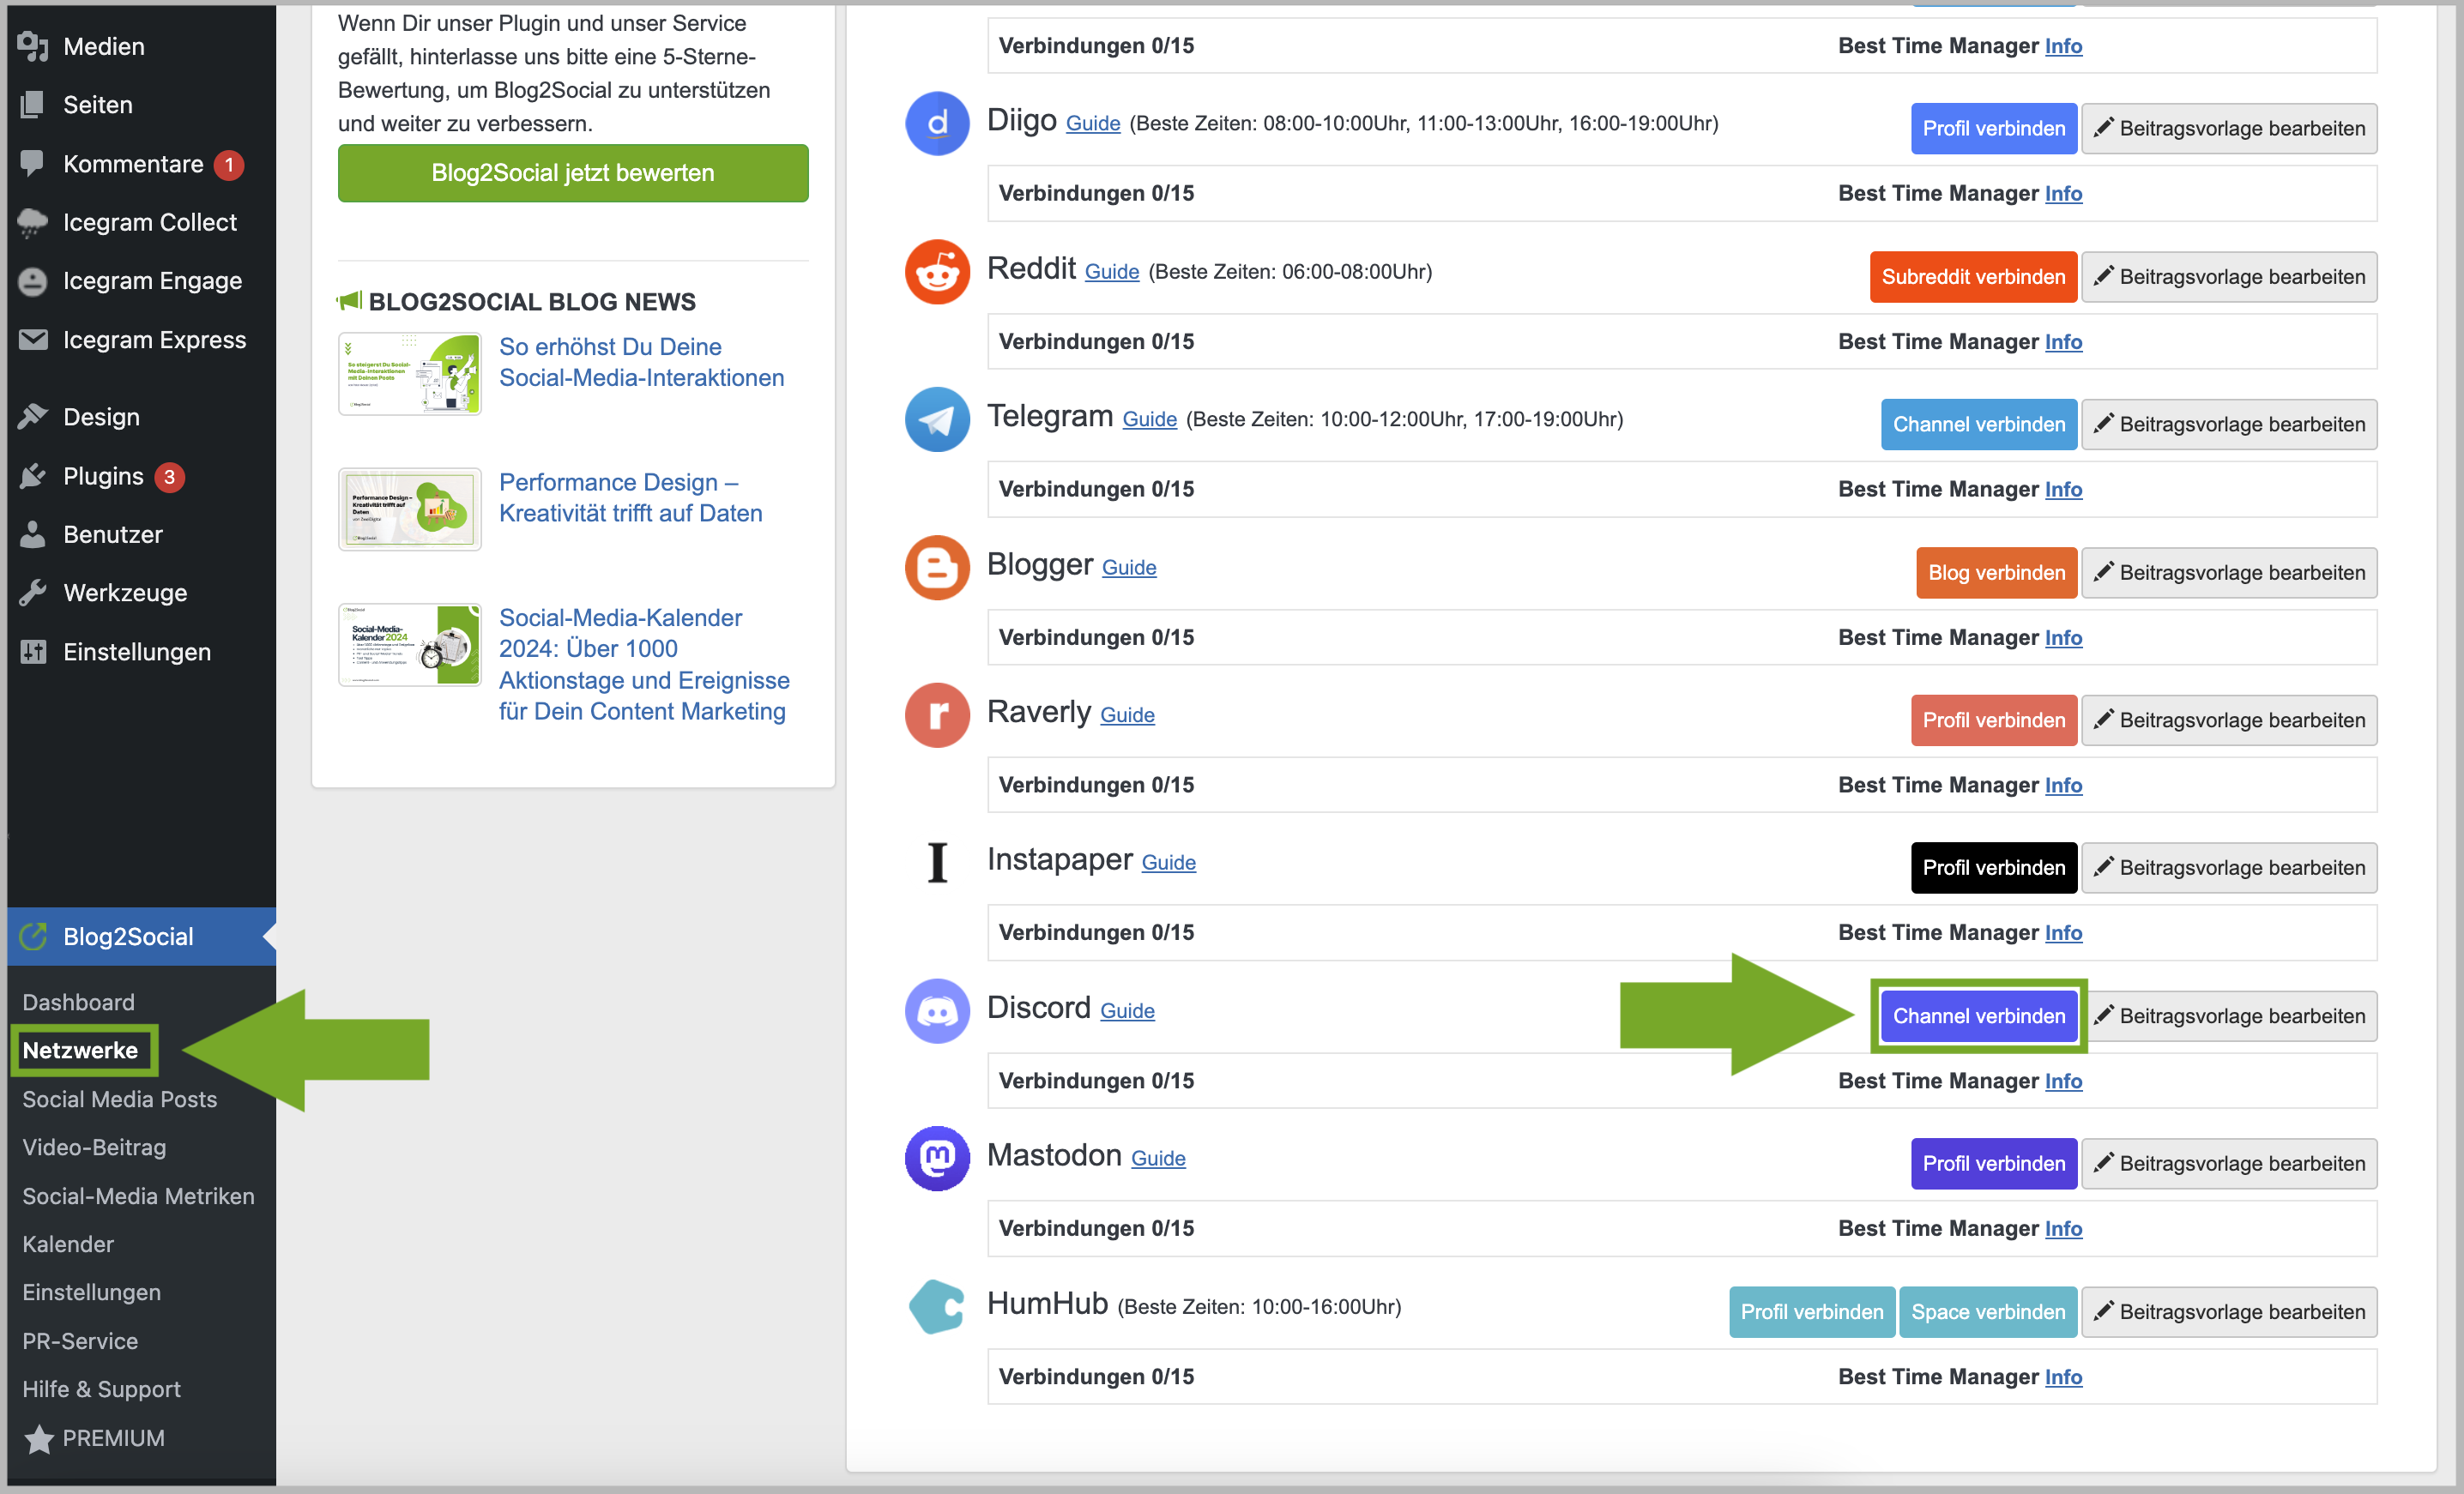Screen dimensions: 2464x1494
Task: Go to Kalender in Blog2Social menu
Action: (68, 1244)
